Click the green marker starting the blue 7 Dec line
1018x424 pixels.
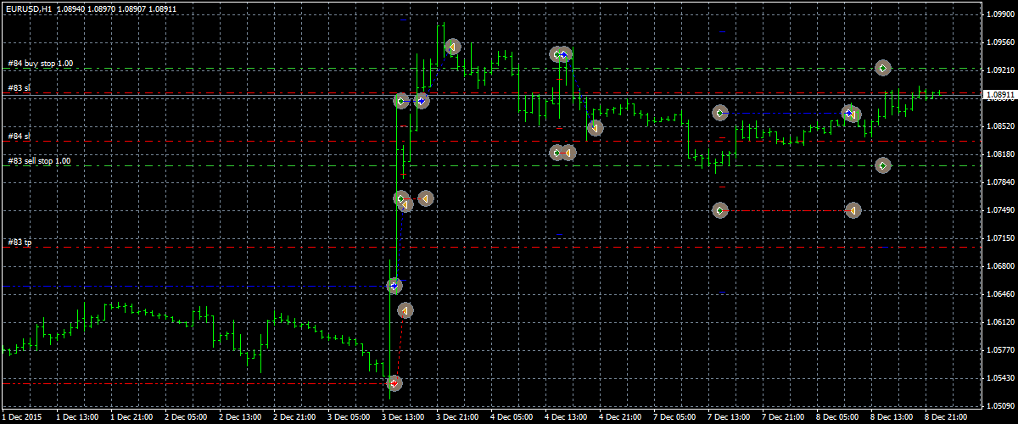pyautogui.click(x=720, y=113)
